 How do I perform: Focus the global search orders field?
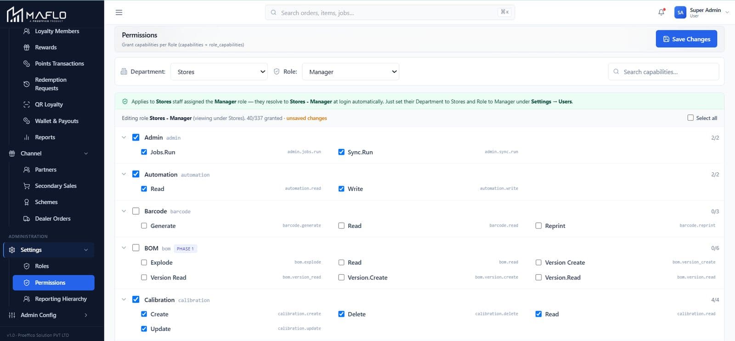click(390, 12)
